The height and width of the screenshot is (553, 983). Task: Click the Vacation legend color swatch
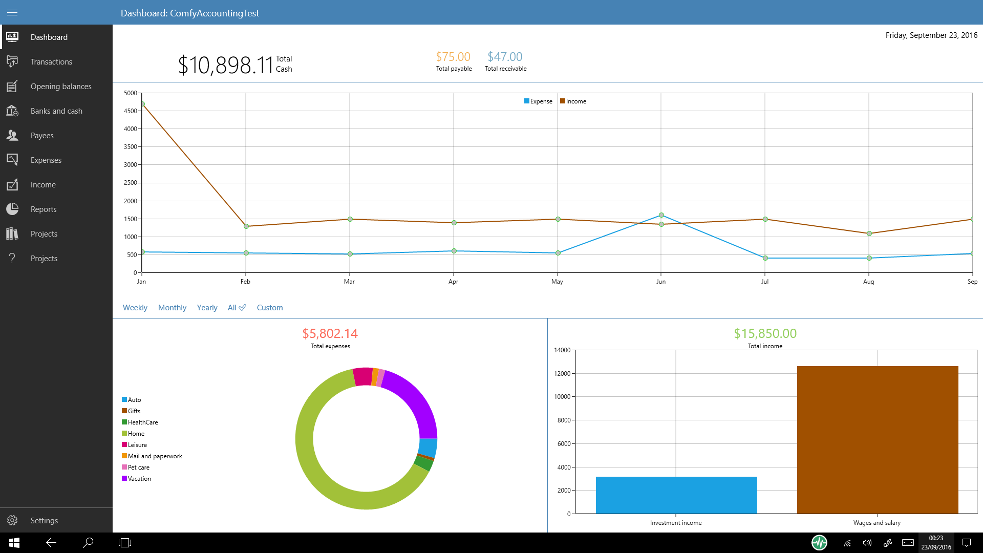pos(124,479)
